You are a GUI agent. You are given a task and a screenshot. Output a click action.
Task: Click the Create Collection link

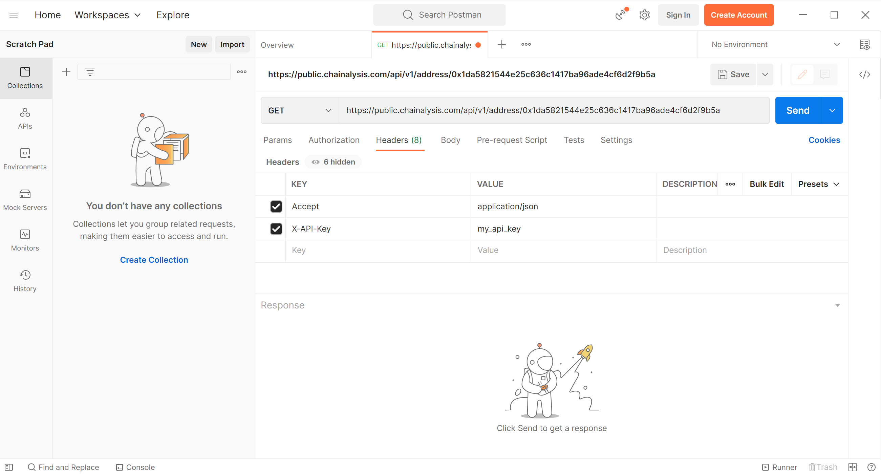click(154, 260)
